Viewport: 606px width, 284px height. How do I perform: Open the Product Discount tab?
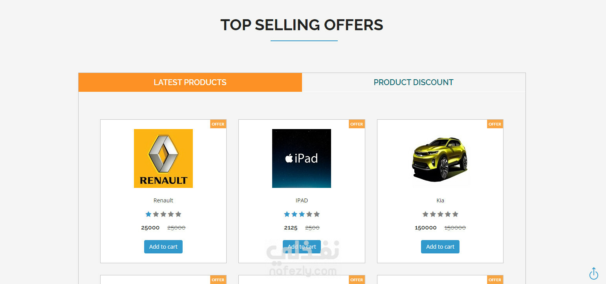414,82
